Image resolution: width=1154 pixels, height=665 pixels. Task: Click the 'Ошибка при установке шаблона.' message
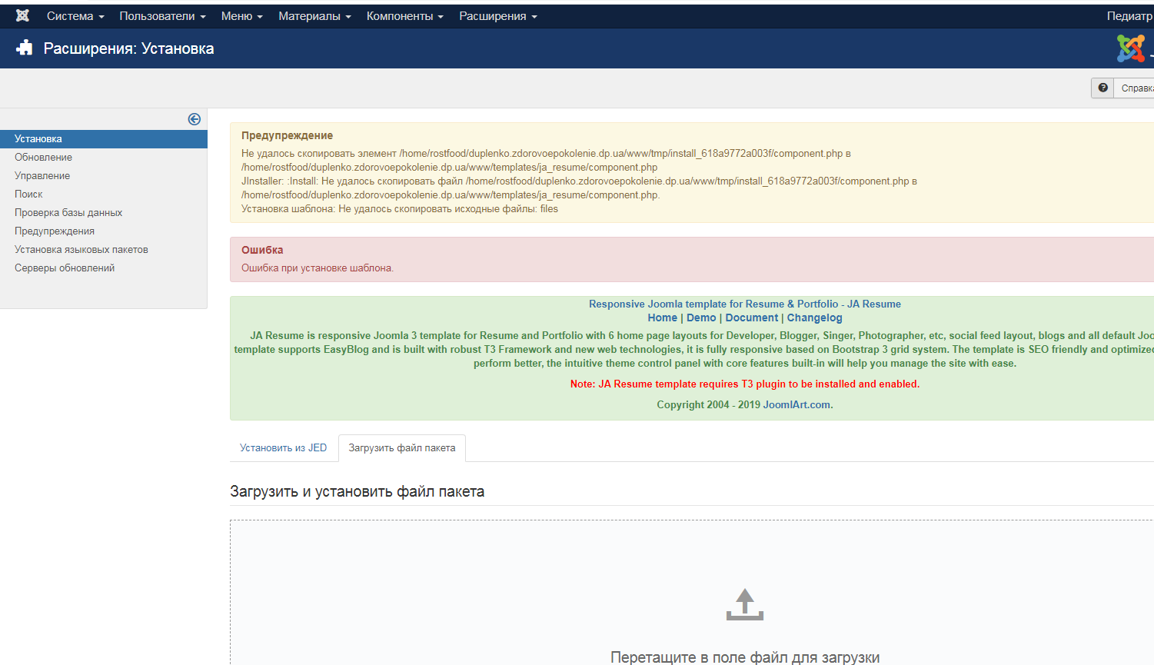[318, 268]
